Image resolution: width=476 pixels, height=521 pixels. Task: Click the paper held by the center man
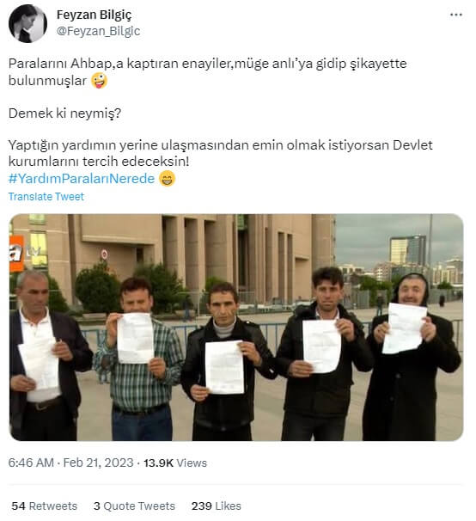[224, 367]
